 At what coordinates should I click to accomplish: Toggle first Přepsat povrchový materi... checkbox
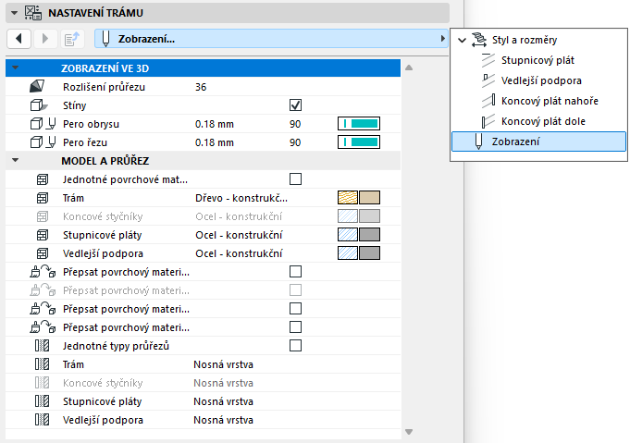tap(295, 272)
